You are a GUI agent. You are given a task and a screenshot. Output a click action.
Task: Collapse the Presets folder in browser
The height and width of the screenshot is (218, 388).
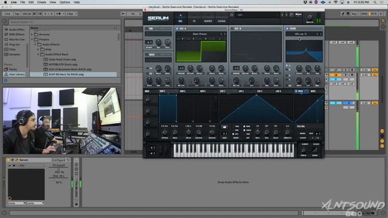[32, 39]
